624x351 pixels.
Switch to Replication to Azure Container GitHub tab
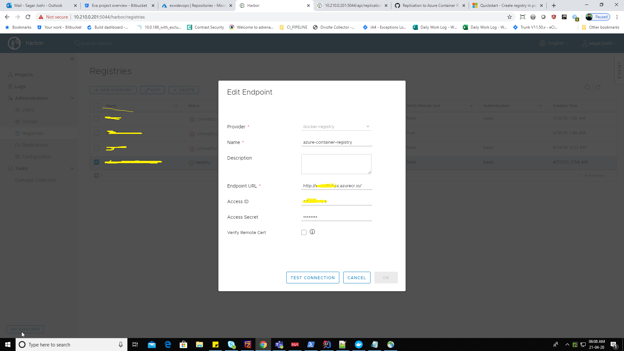(431, 6)
